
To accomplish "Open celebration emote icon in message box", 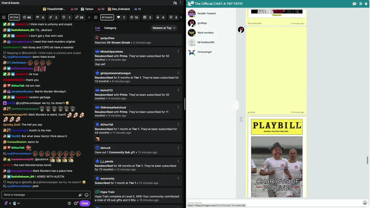I will point(80,195).
